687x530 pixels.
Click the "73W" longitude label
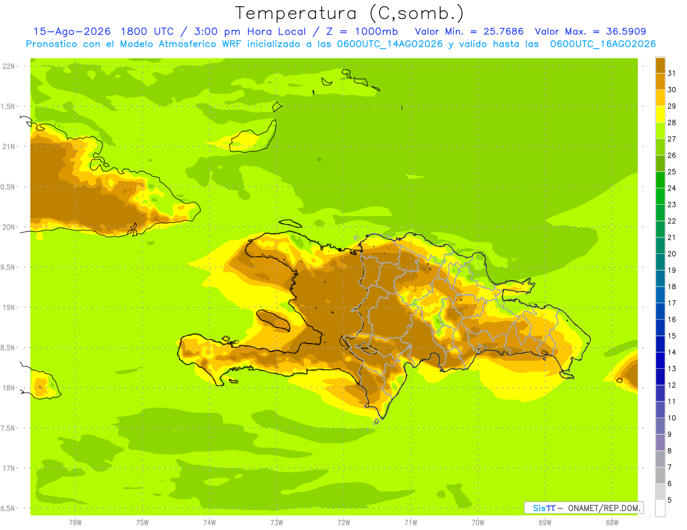click(277, 522)
